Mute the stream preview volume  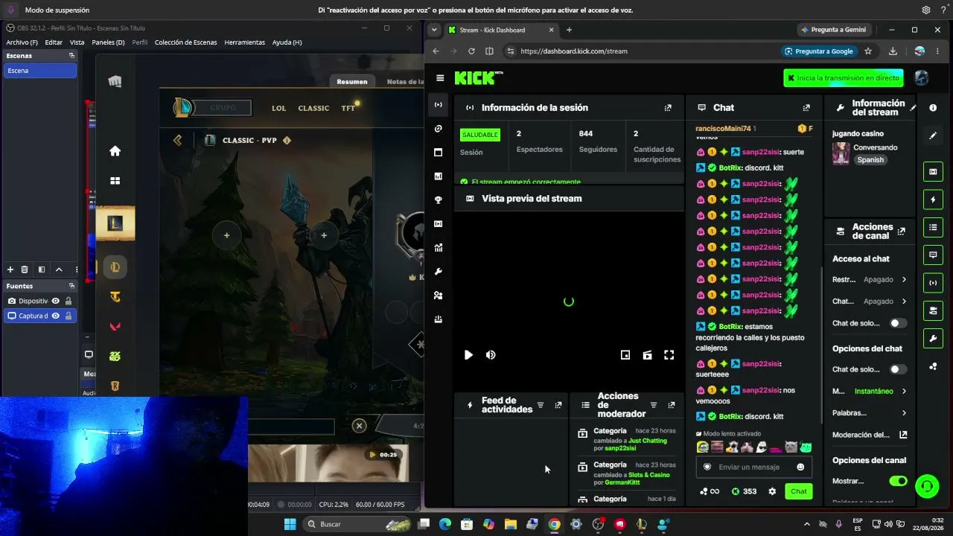tap(491, 355)
